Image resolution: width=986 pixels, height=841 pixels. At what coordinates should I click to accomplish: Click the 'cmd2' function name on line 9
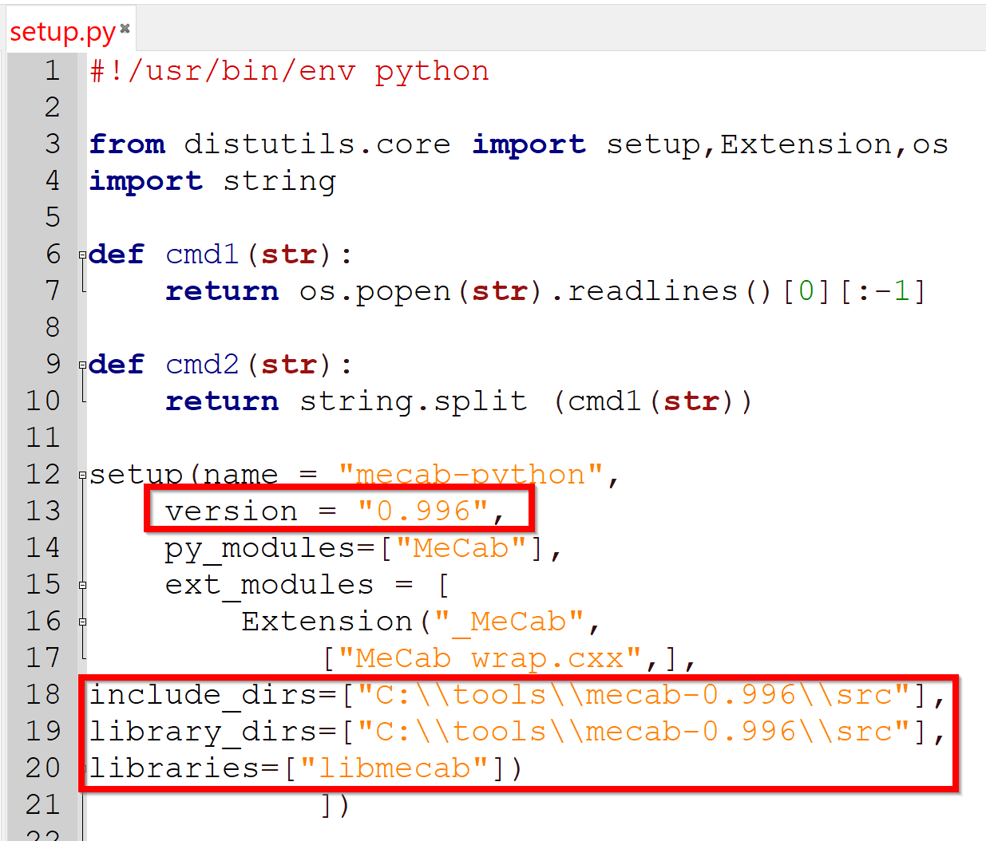point(202,365)
